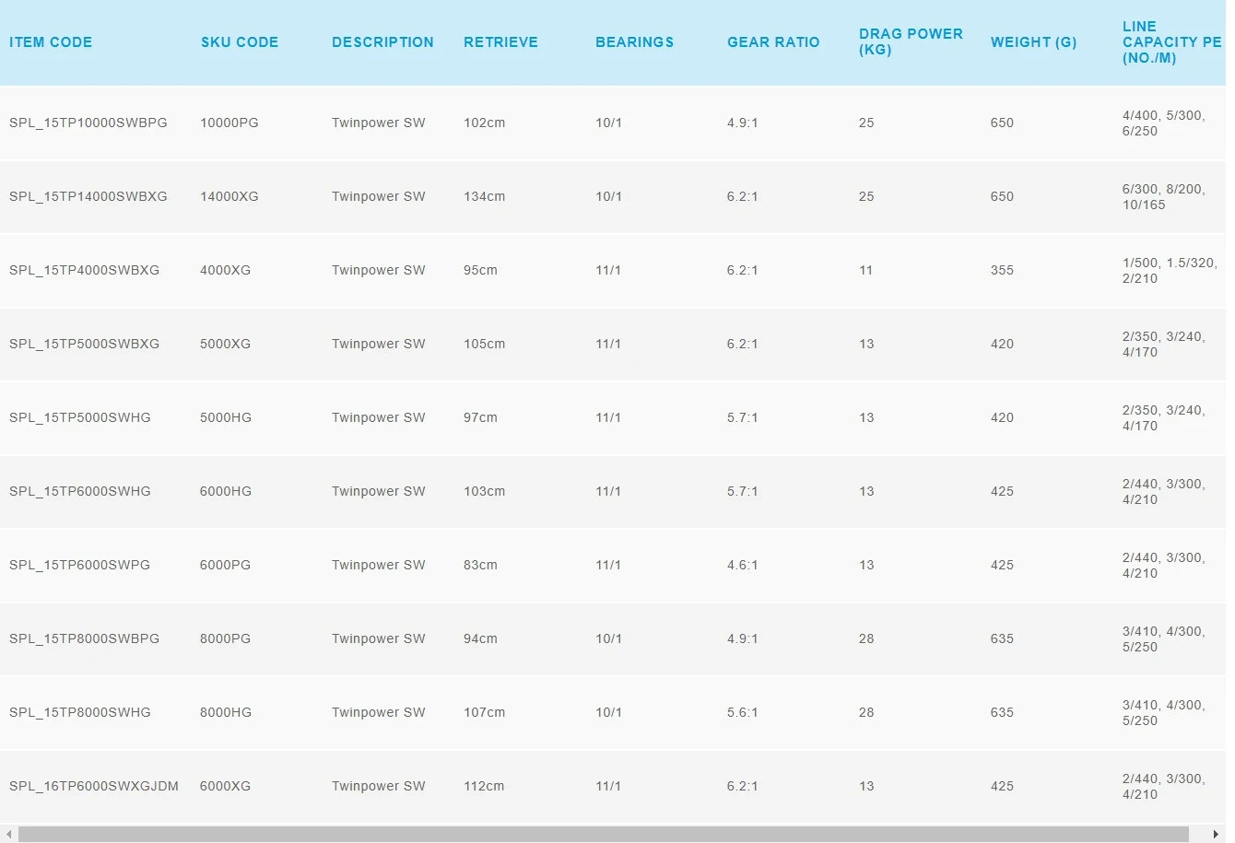Click gear ratio 4.6:1

(x=743, y=565)
